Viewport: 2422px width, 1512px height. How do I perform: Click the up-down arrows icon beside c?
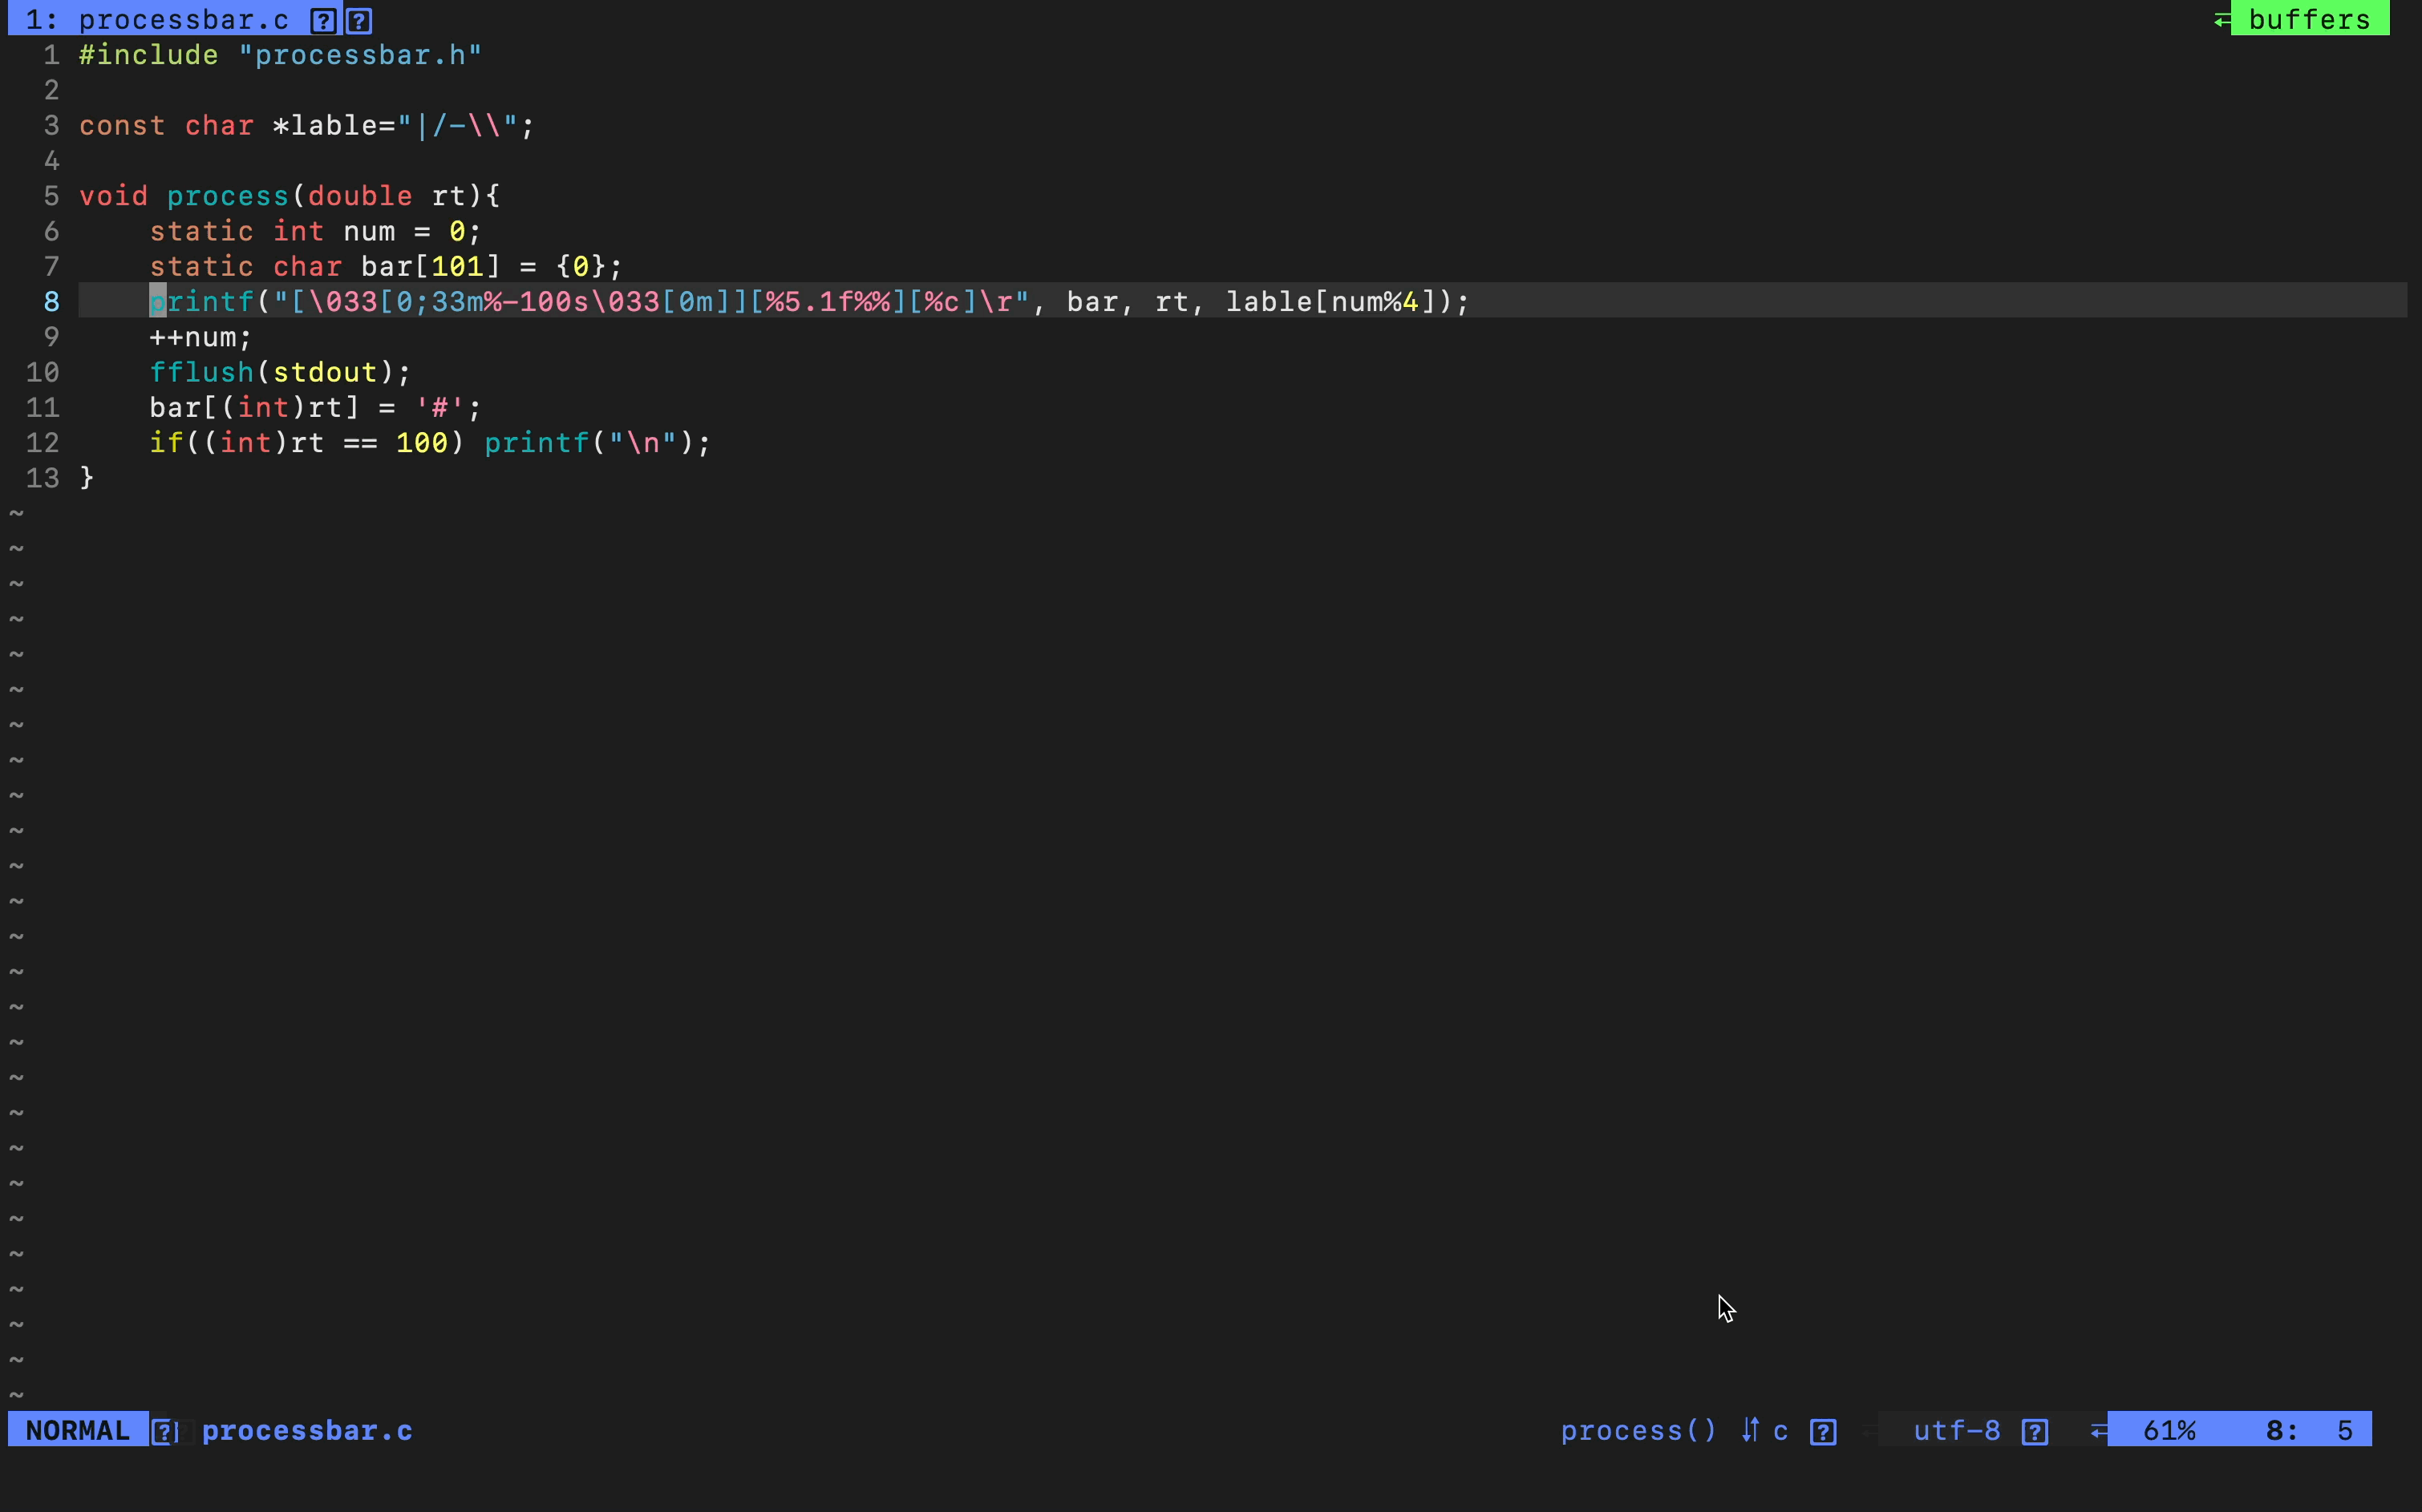(x=1750, y=1431)
